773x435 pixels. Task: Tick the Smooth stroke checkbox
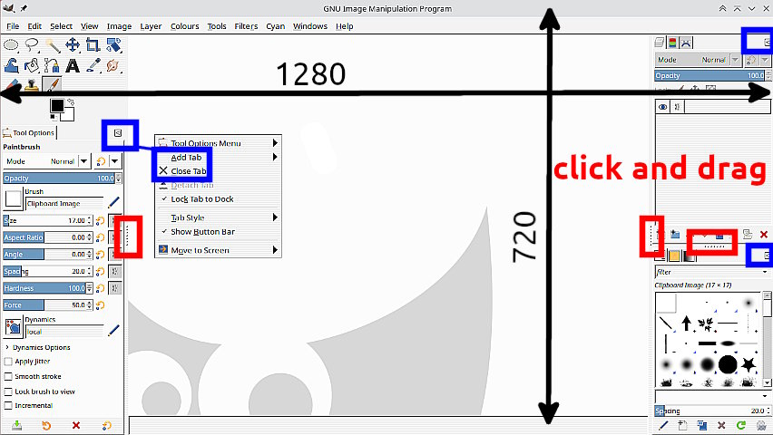click(x=8, y=376)
